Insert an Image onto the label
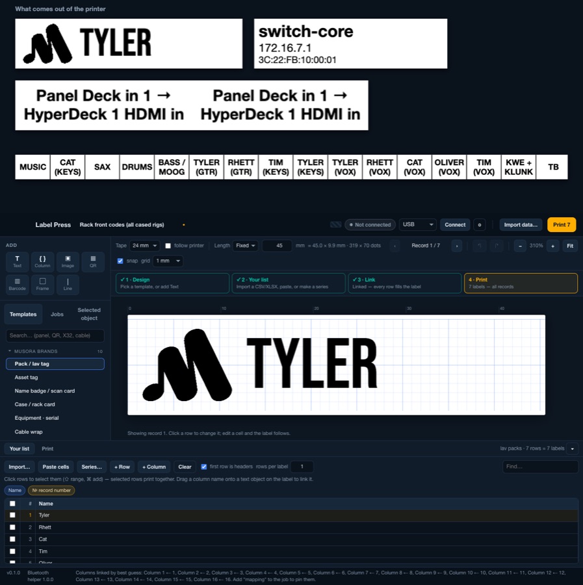The width and height of the screenshot is (583, 585). coord(68,261)
